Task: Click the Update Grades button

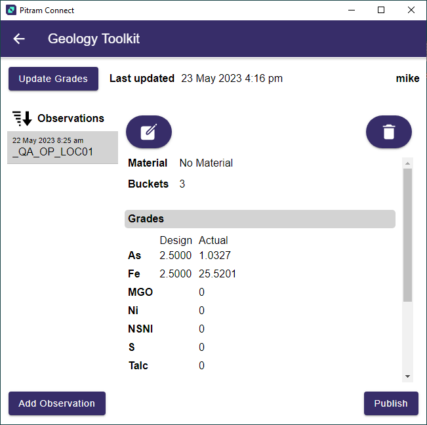Action: pos(53,79)
